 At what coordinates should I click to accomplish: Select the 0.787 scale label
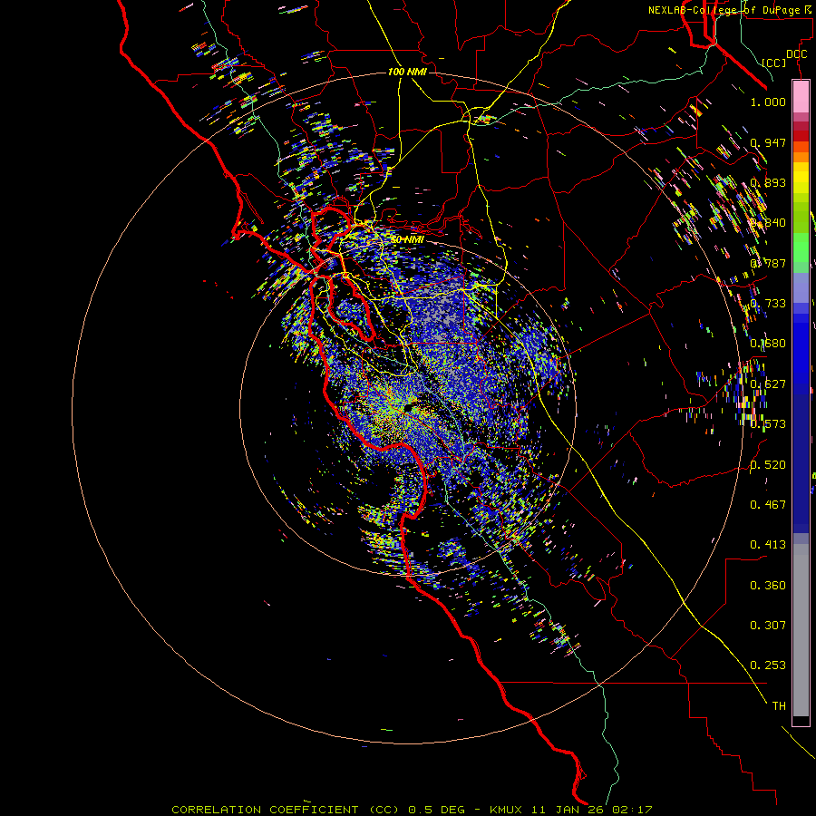coord(768,263)
